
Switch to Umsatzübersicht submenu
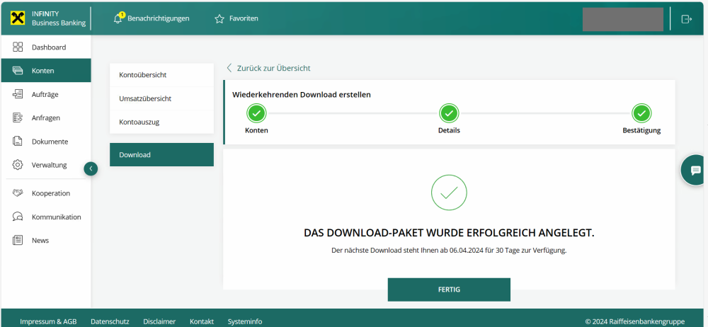tap(161, 98)
